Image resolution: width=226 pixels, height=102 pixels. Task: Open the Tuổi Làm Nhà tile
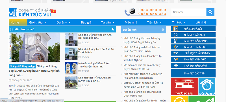[207, 87]
